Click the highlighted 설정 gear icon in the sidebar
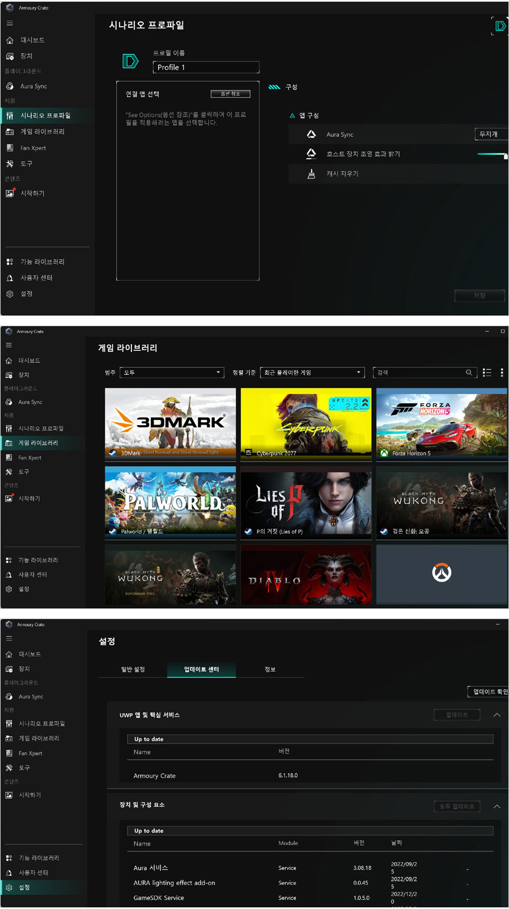Viewport: 509px width, 909px height. pyautogui.click(x=9, y=888)
